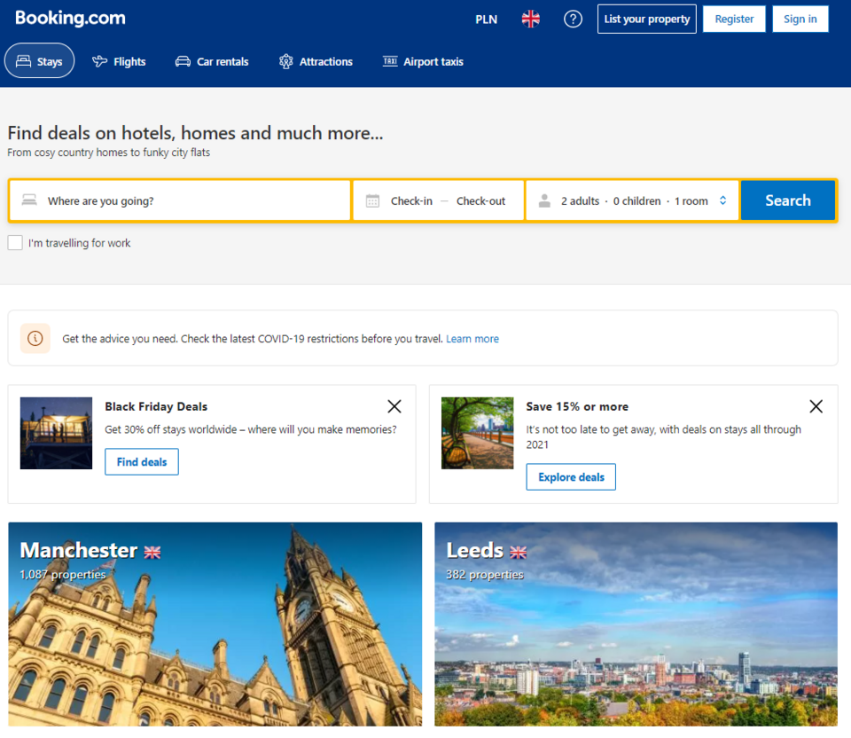Click the COVID-19 info circle icon
This screenshot has height=738, width=851.
(35, 338)
